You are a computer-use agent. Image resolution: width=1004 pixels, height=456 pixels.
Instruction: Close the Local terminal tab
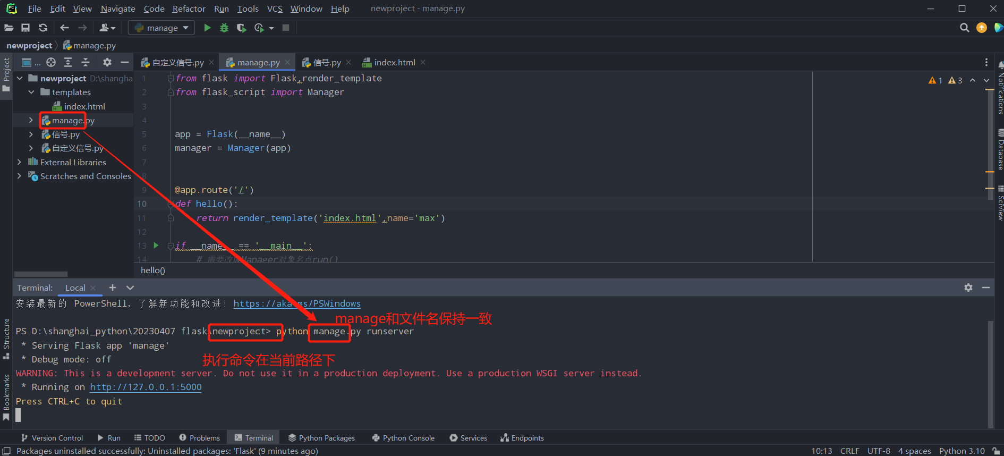pos(93,288)
